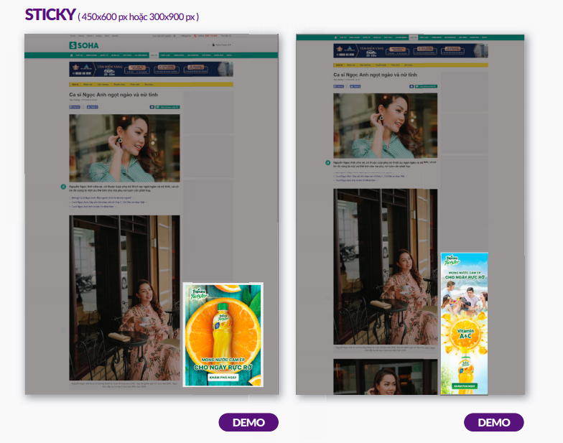Select the yellow sub-menu bar in left preview
Image resolution: width=563 pixels, height=443 pixels.
tap(151, 84)
